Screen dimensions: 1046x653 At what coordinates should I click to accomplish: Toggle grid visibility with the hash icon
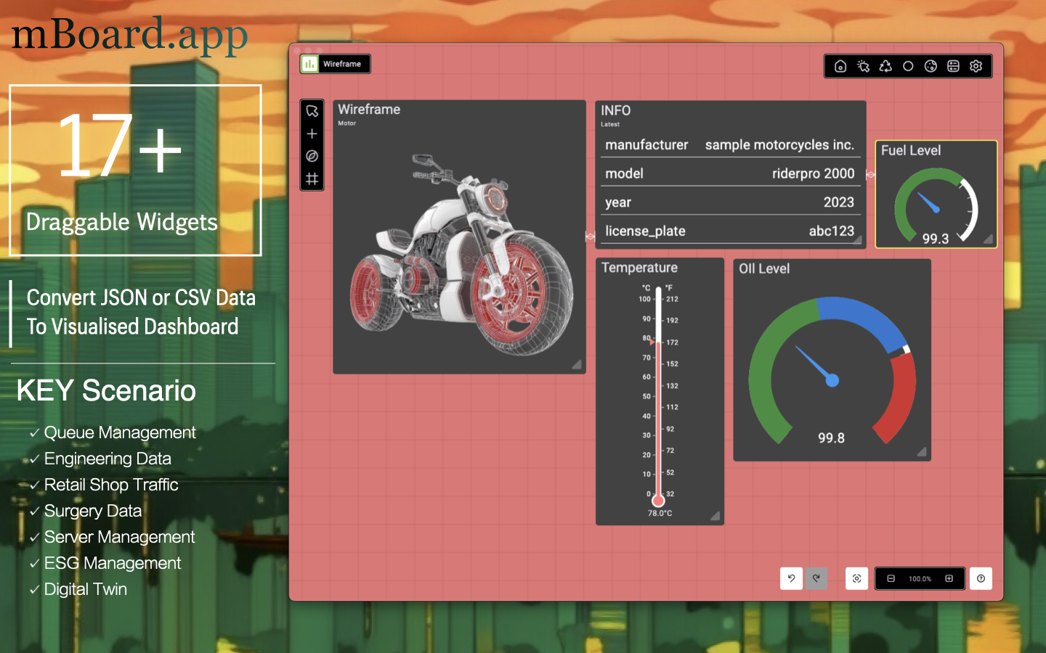point(312,180)
